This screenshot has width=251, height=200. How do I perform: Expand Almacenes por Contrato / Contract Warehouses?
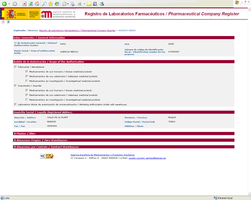click(x=15, y=147)
